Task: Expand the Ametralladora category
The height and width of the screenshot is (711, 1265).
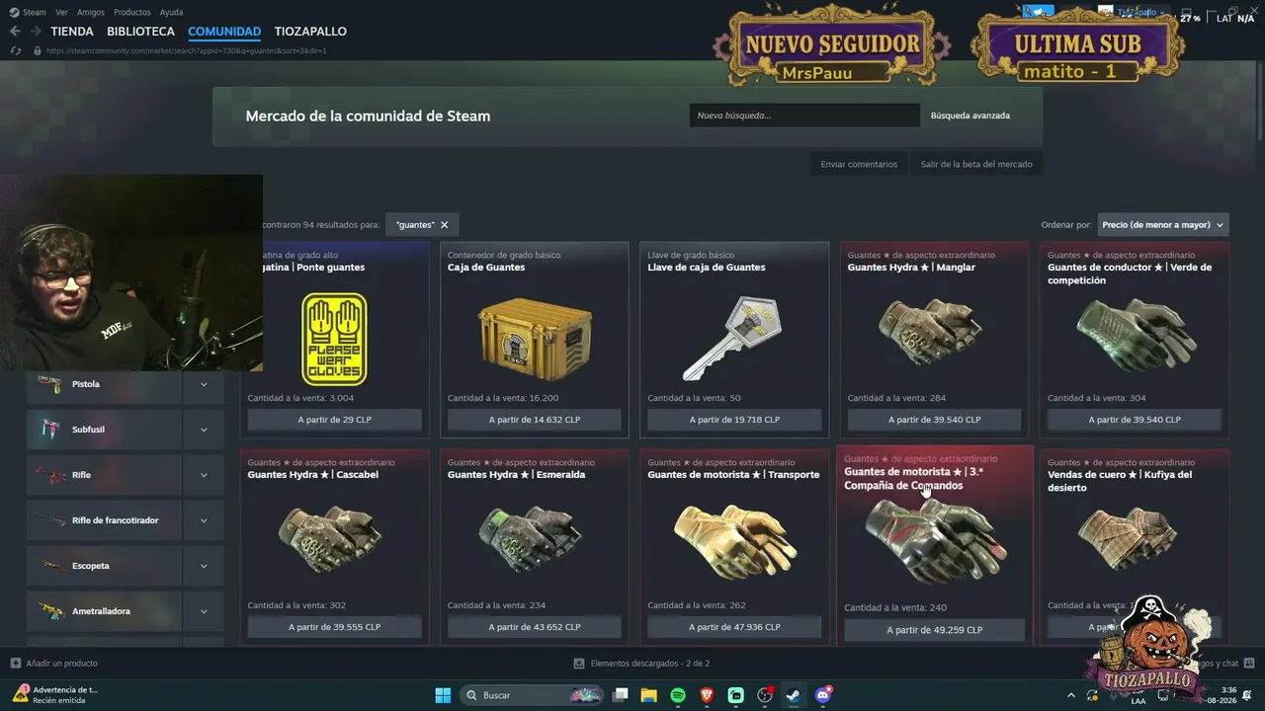Action: 204,611
